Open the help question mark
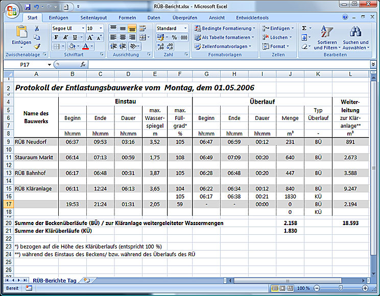This screenshot has width=380, height=296. 345,17
